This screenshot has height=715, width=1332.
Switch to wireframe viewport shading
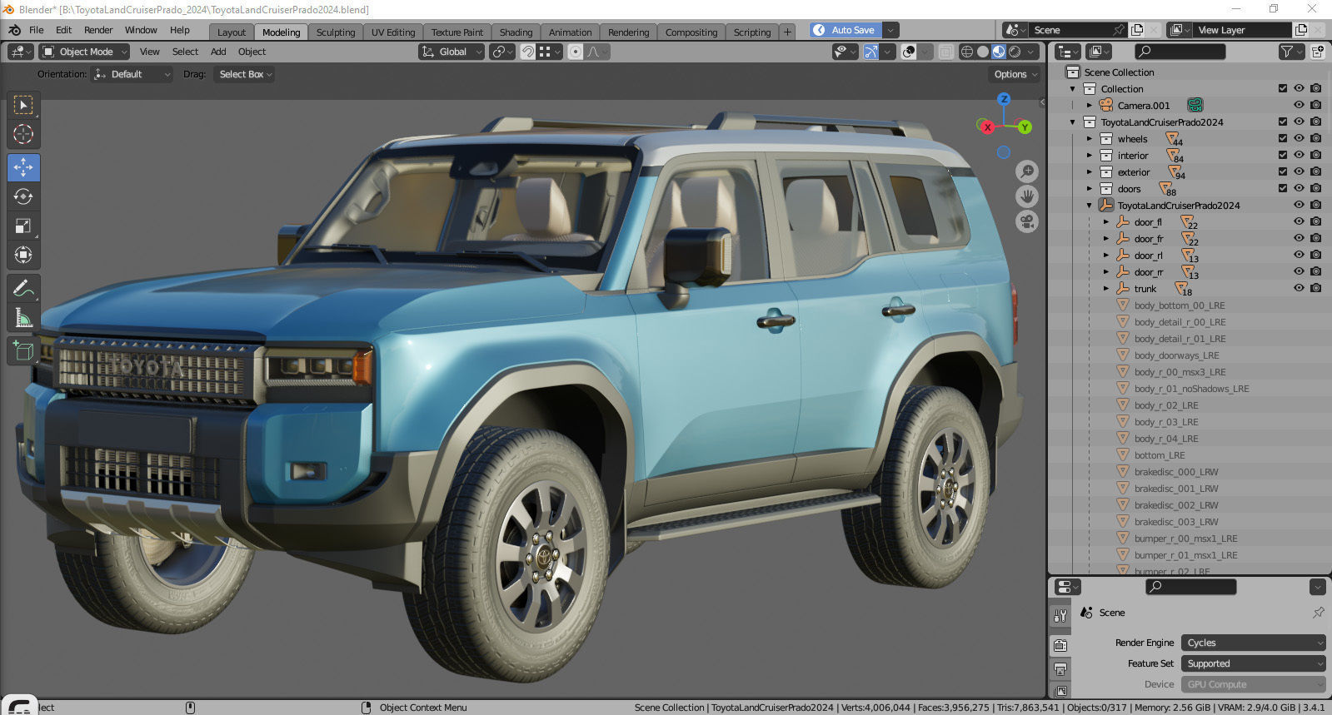click(967, 52)
